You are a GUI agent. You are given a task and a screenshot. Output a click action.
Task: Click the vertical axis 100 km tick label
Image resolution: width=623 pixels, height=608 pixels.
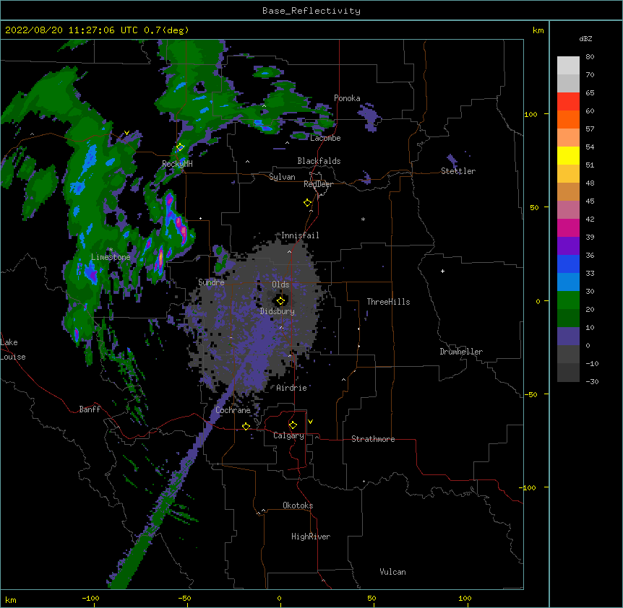pos(530,114)
